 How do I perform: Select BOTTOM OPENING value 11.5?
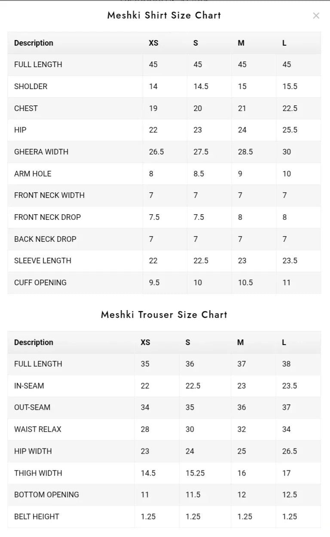point(193,495)
